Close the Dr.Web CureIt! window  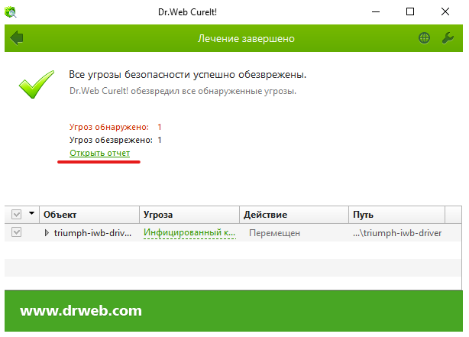tap(445, 12)
